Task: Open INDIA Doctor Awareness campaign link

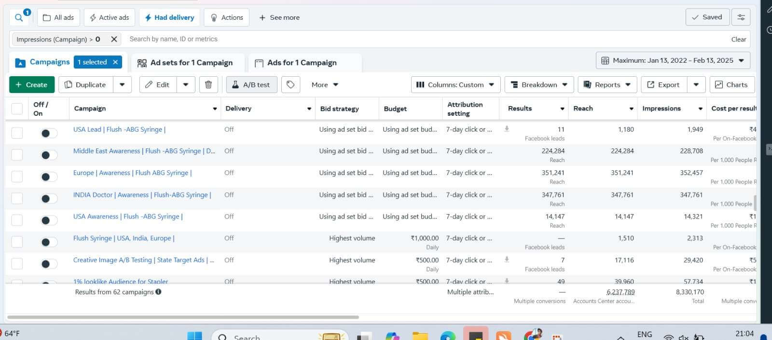Action: point(142,195)
